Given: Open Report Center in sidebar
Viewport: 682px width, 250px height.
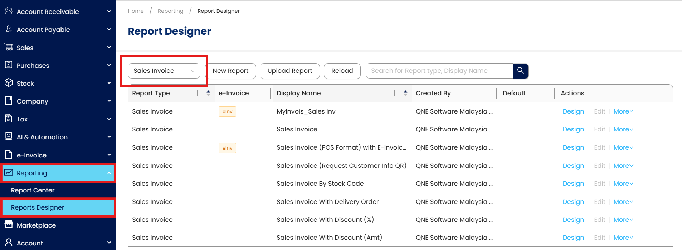Looking at the screenshot, I should 33,190.
